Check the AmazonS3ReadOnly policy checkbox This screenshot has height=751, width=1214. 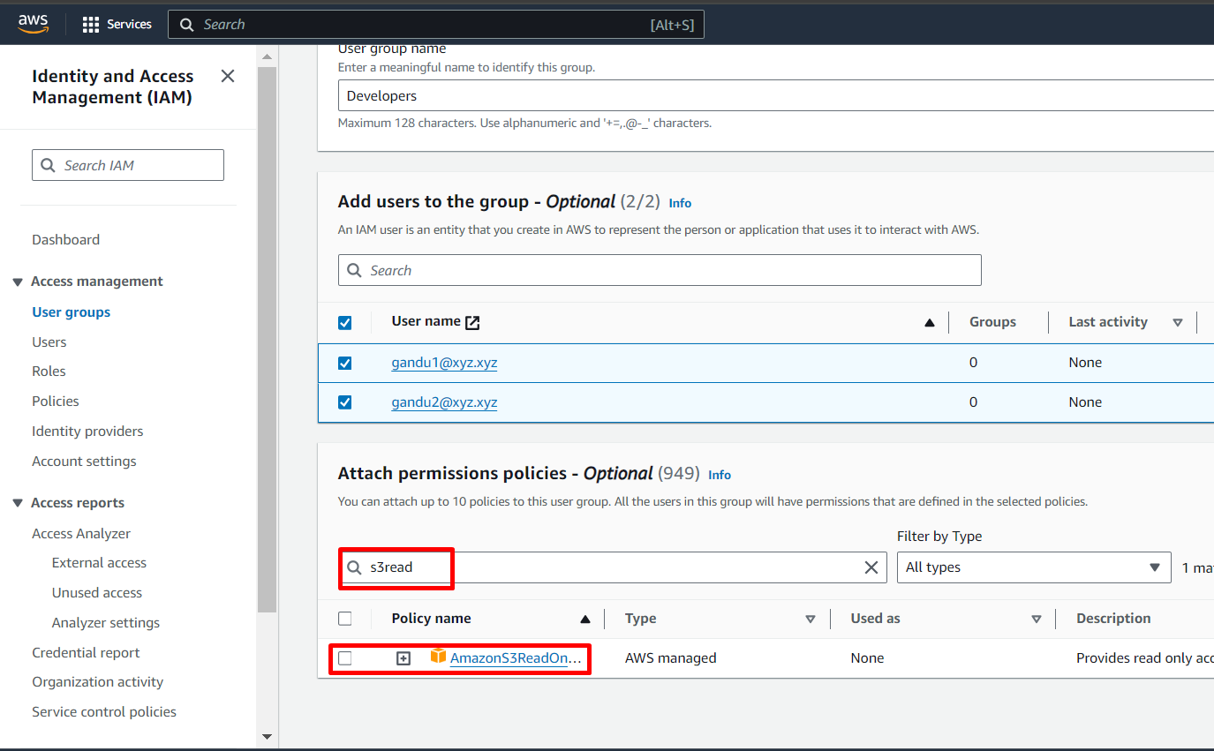point(345,658)
